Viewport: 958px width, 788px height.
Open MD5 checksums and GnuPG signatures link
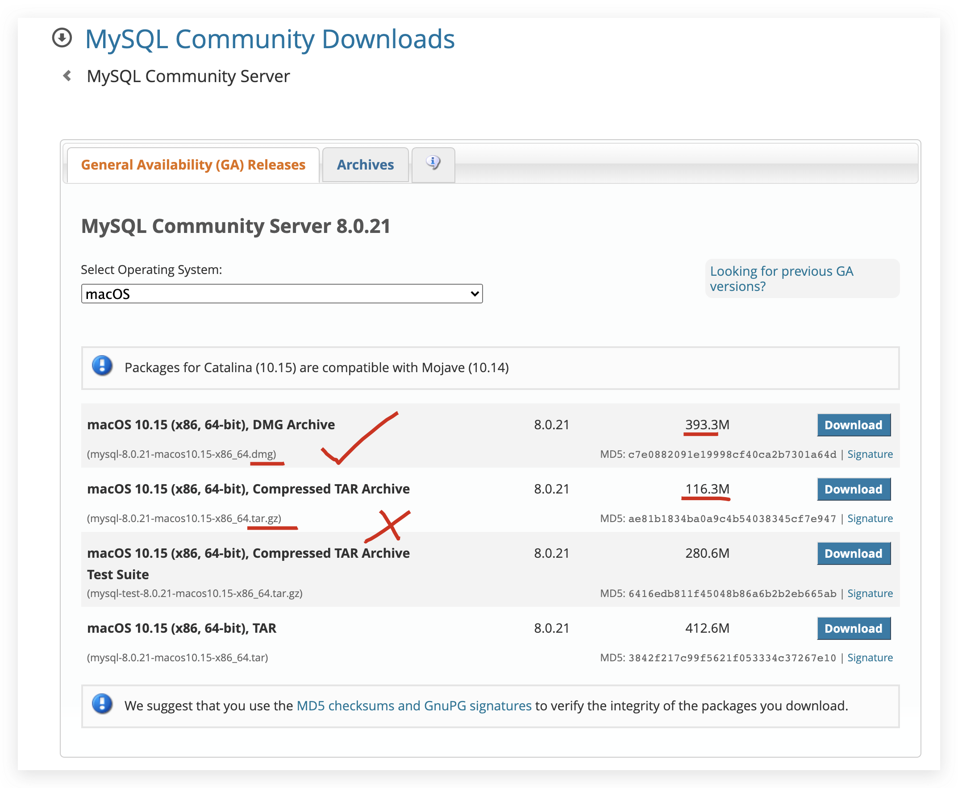tap(414, 706)
